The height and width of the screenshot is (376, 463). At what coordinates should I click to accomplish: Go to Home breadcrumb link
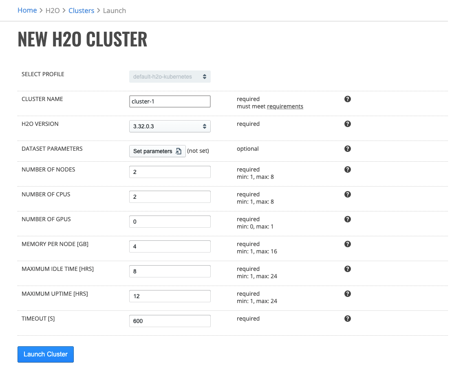(x=27, y=10)
